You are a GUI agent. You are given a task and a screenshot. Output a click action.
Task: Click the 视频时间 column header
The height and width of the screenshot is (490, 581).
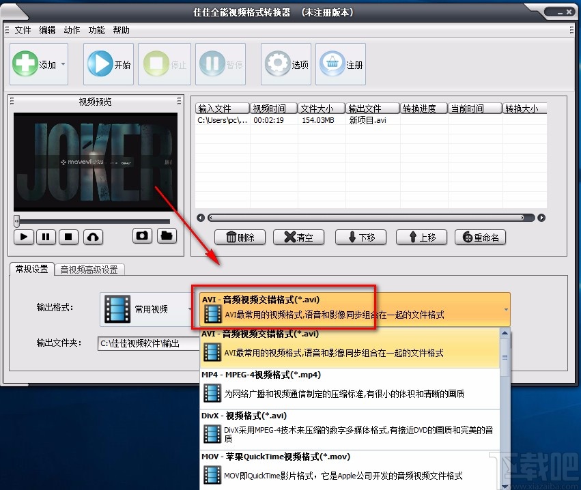pyautogui.click(x=274, y=108)
